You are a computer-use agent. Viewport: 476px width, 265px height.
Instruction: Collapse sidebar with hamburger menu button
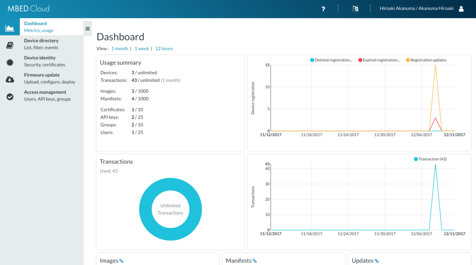tap(87, 29)
